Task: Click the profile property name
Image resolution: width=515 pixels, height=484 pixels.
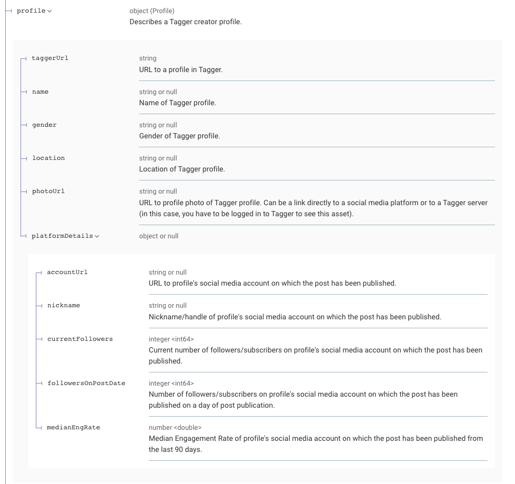Action: 31,11
